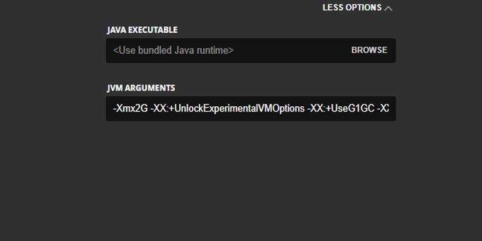Click the JAVA EXECUTABLE label
The width and height of the screenshot is (482, 241).
click(142, 30)
